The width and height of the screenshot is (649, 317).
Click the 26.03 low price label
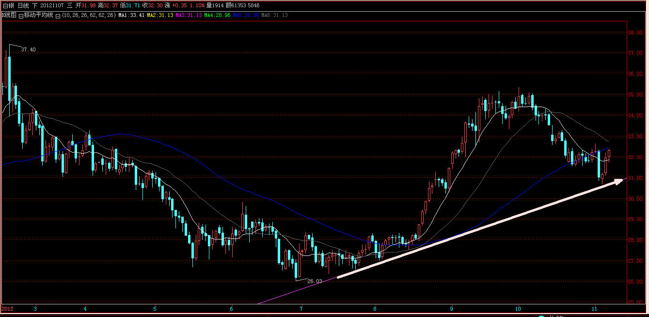click(315, 281)
